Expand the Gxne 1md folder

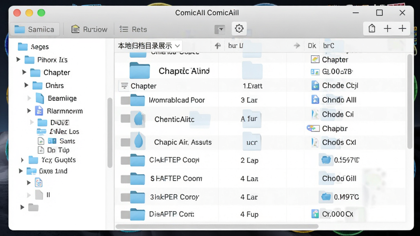pyautogui.click(x=21, y=171)
